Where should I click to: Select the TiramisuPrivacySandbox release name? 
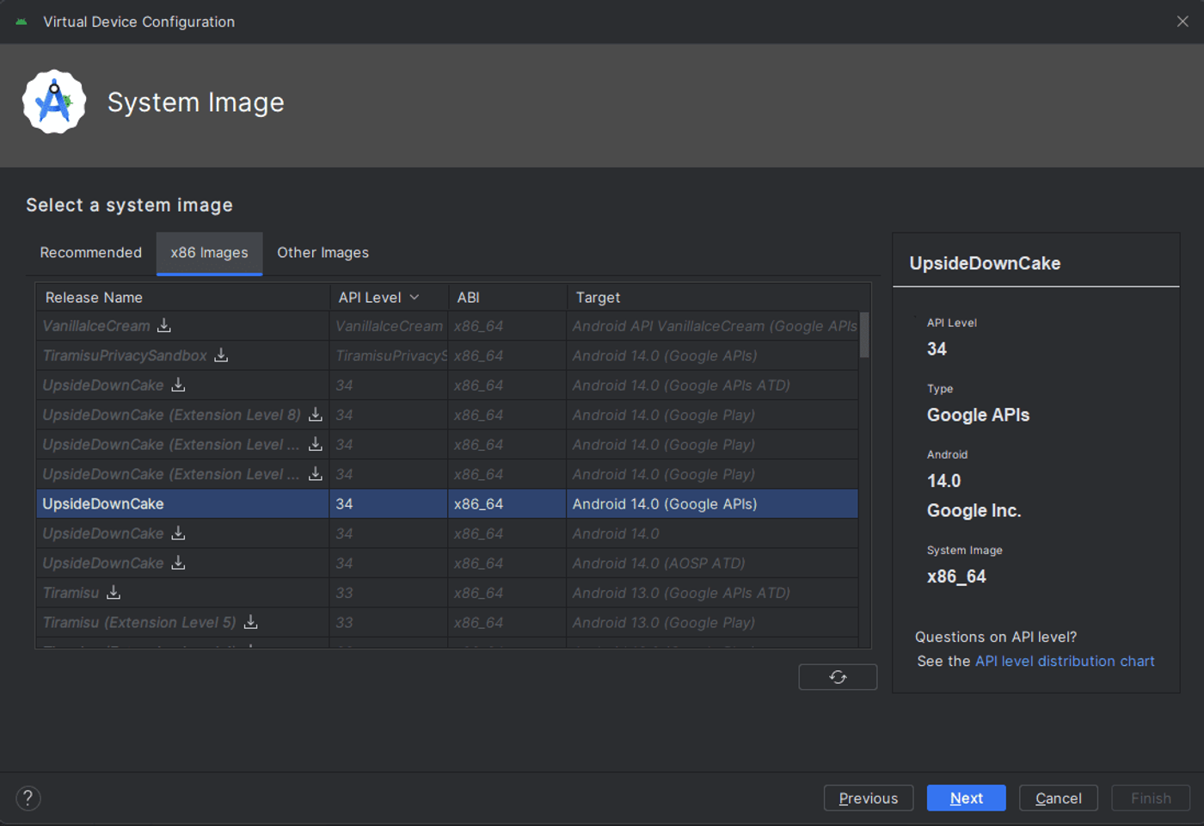[x=125, y=355]
